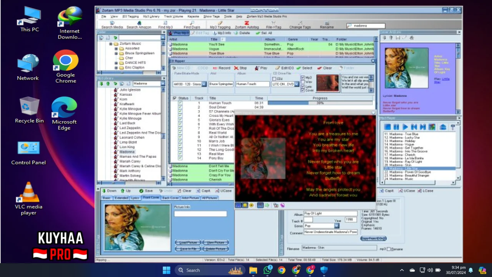Screen dimensions: 492x277
Task: Uncheck the Human Touch track checkbox
Action: pos(180,103)
